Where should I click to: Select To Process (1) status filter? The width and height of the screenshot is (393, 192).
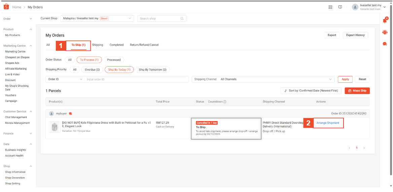tap(89, 60)
